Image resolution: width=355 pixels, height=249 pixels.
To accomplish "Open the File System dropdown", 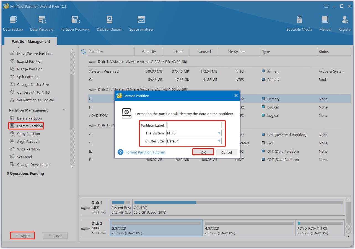I will tap(219, 133).
